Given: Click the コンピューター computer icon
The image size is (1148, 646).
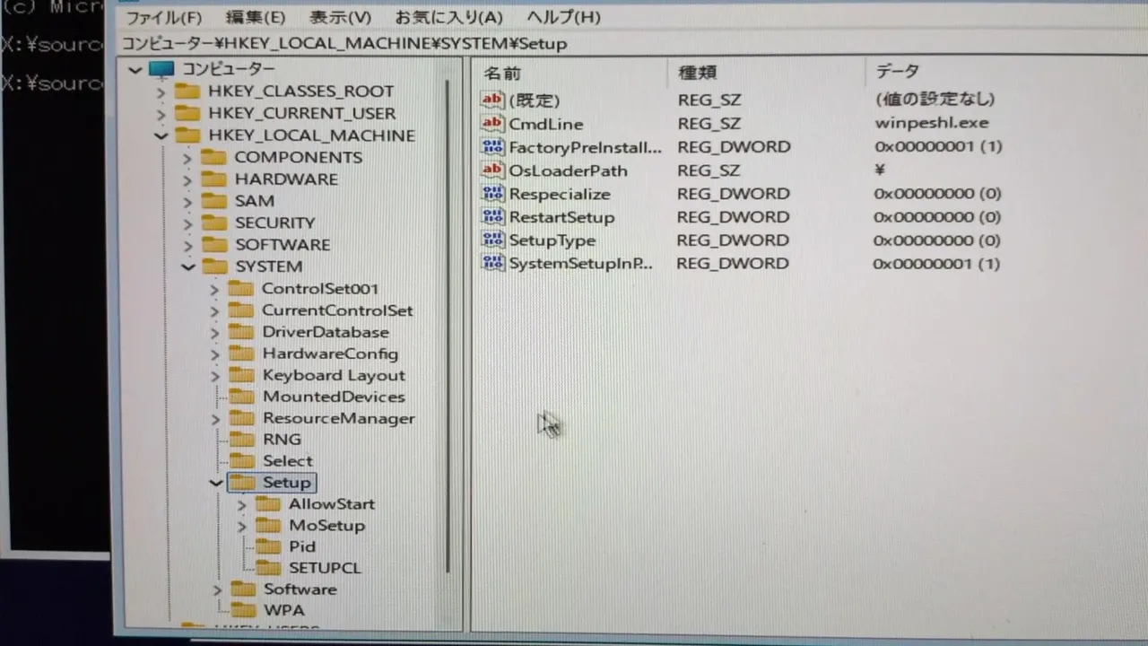Looking at the screenshot, I should (161, 68).
